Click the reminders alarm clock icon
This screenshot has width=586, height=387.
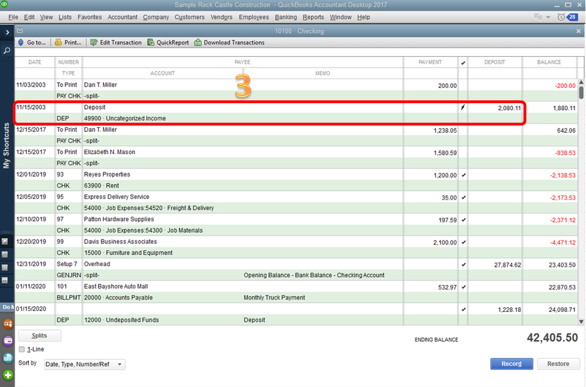[x=561, y=17]
